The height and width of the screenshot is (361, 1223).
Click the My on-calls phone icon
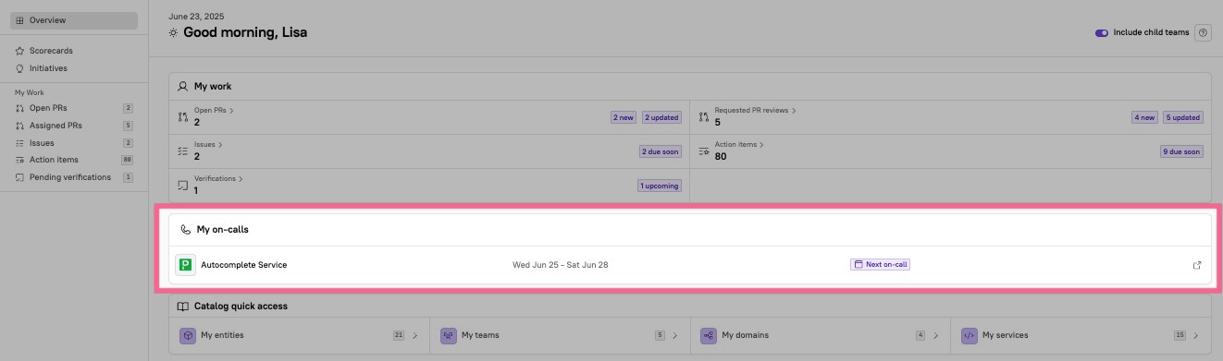click(185, 230)
